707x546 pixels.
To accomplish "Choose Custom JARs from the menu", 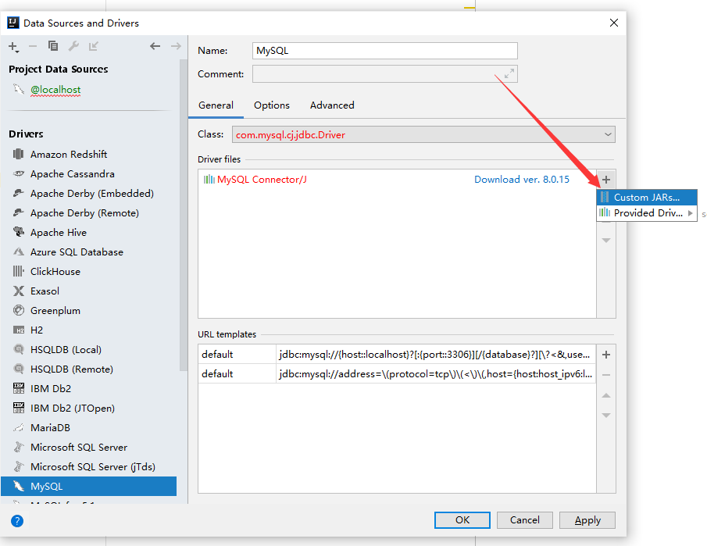I will 646,196.
